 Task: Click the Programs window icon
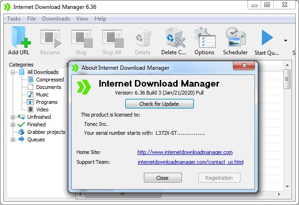click(30, 102)
